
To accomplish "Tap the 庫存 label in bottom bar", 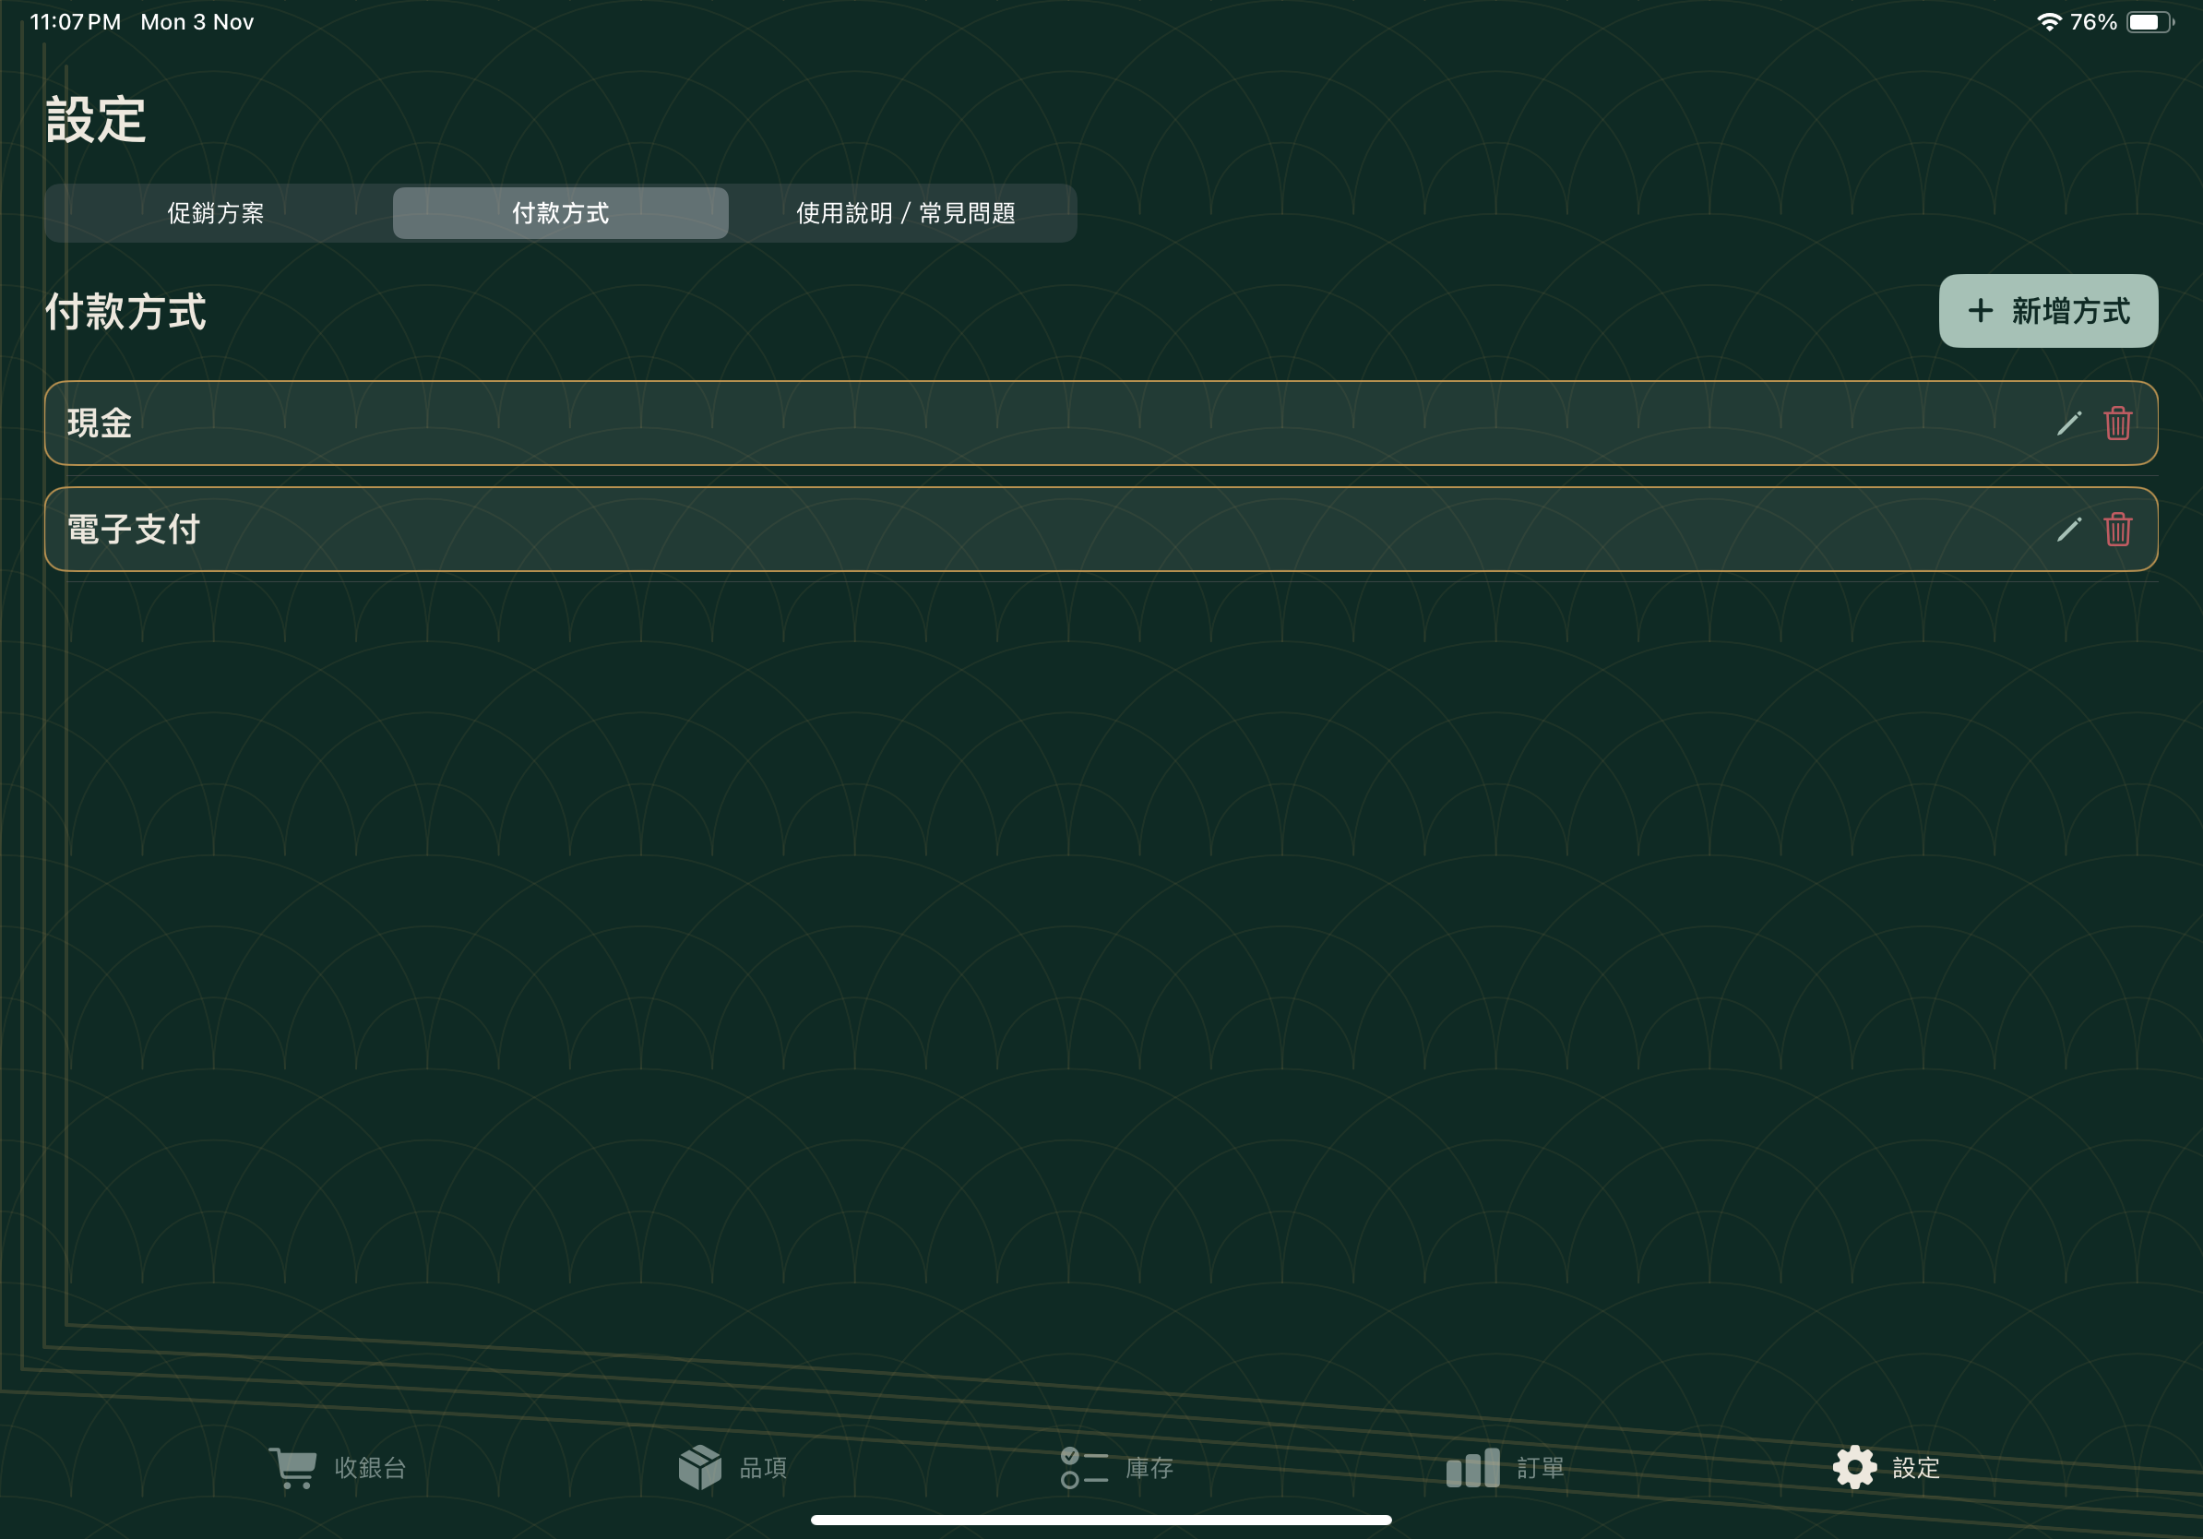I will click(1149, 1468).
